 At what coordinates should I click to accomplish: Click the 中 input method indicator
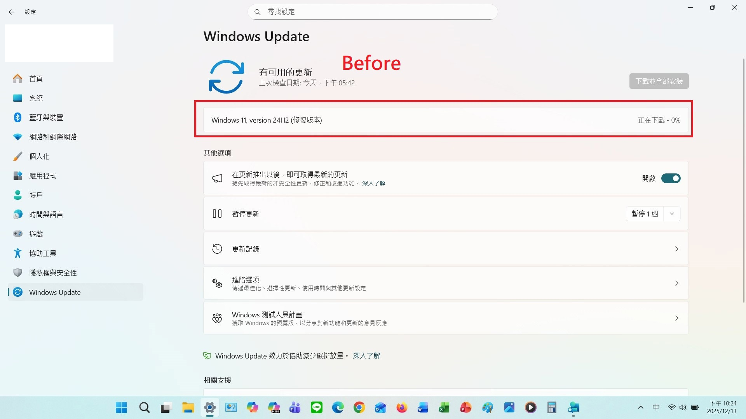656,407
